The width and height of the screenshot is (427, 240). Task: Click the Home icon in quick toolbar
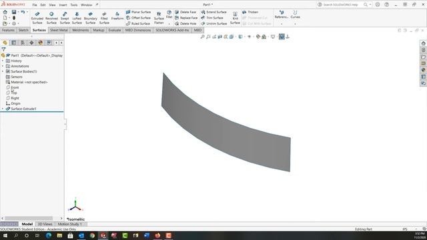pyautogui.click(x=5, y=12)
